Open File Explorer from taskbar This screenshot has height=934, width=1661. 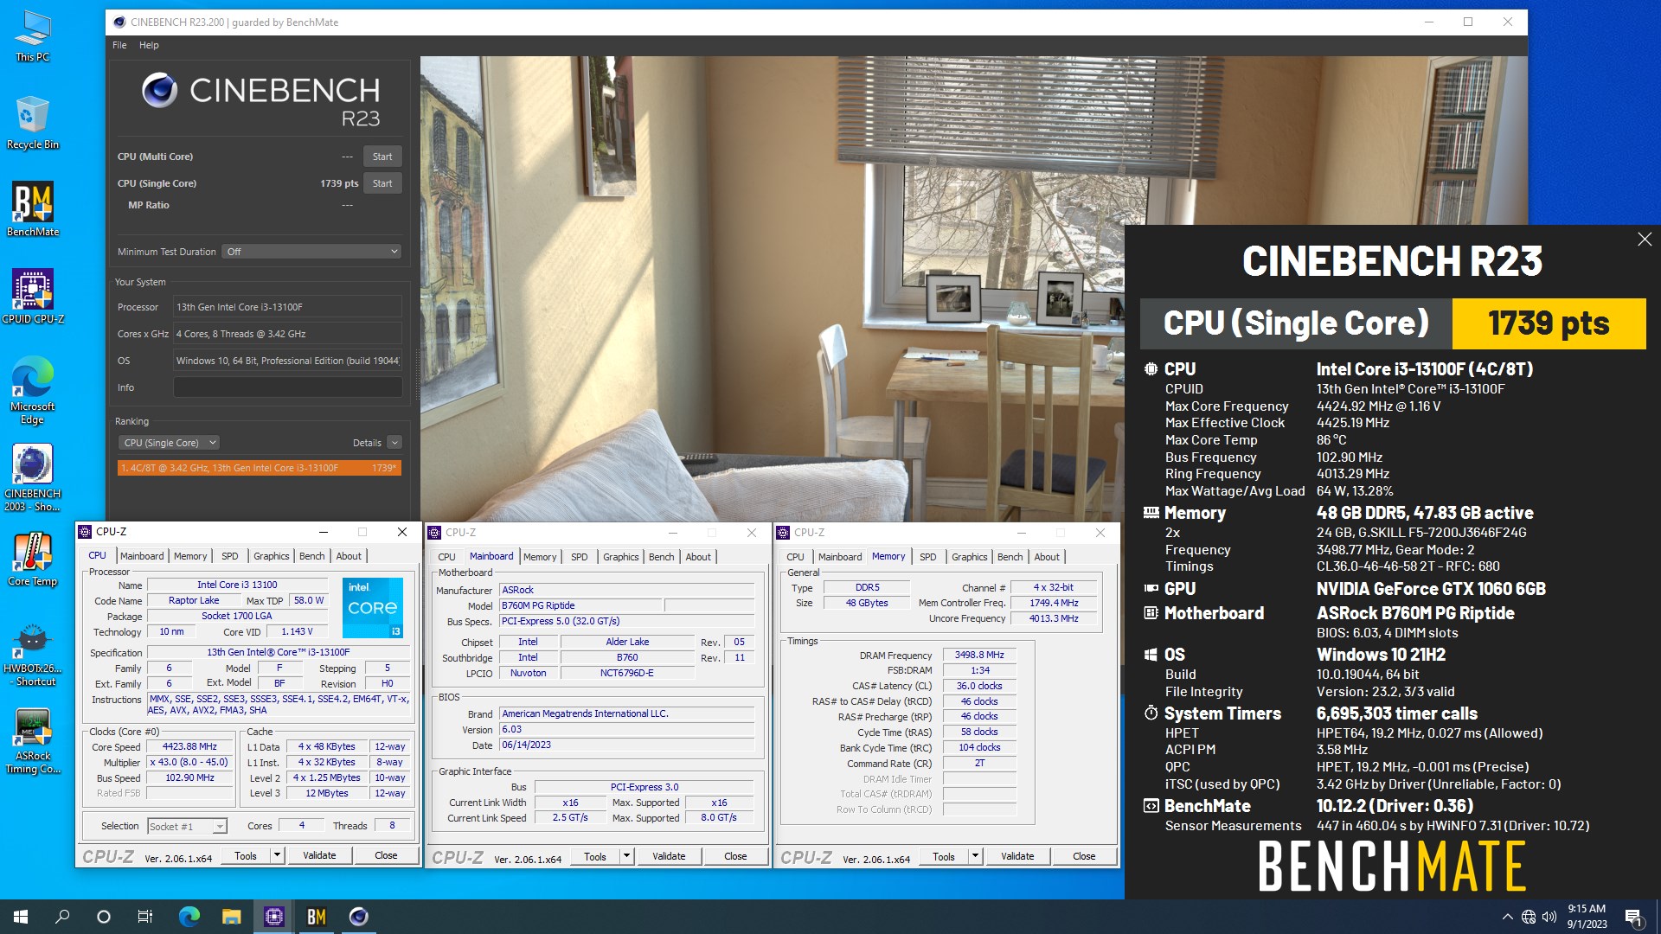(x=231, y=917)
